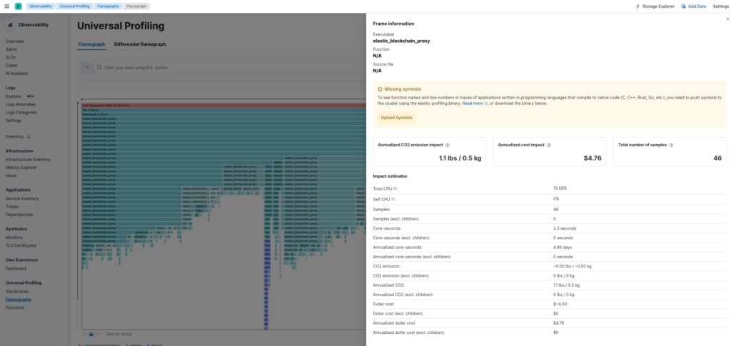731x346 pixels.
Task: Click the Observability logo icon in sidebar
Action: coord(10,25)
